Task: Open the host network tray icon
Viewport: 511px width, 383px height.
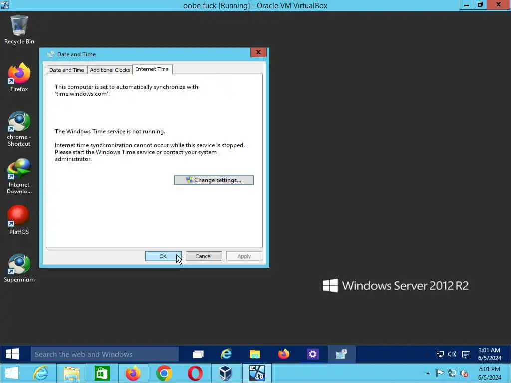Action: pyautogui.click(x=452, y=373)
